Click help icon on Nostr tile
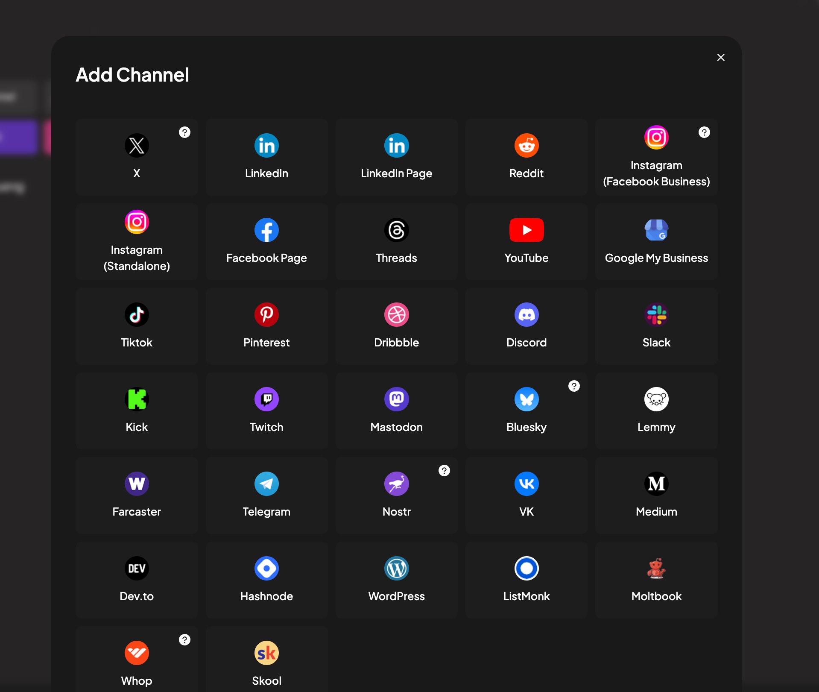The width and height of the screenshot is (819, 692). (444, 471)
